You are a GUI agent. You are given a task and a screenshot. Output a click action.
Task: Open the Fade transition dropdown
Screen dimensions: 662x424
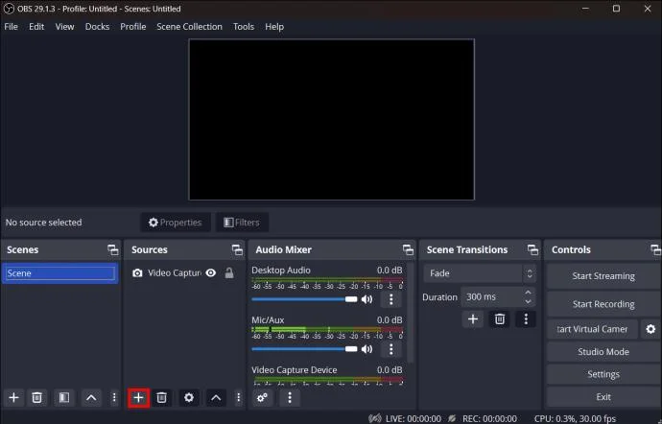tap(480, 273)
